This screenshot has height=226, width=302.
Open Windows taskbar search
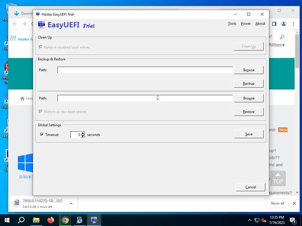[21, 220]
